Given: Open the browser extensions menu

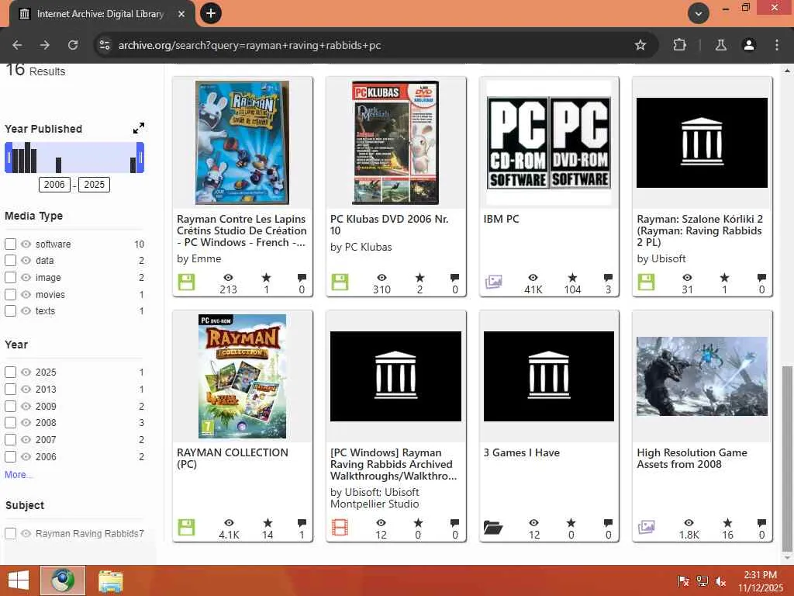Looking at the screenshot, I should click(679, 45).
